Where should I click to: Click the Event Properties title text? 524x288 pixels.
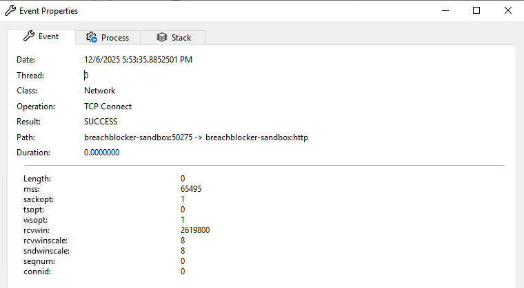48,11
